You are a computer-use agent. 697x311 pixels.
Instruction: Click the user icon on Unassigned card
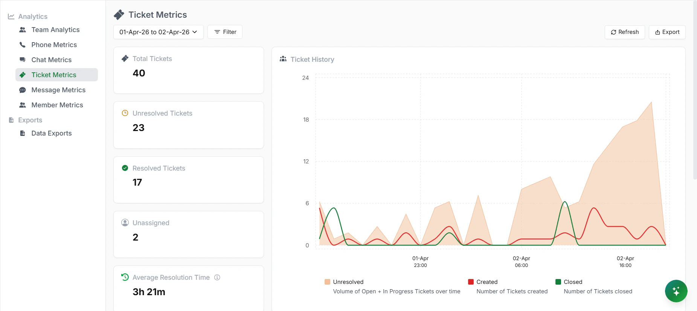(x=125, y=223)
